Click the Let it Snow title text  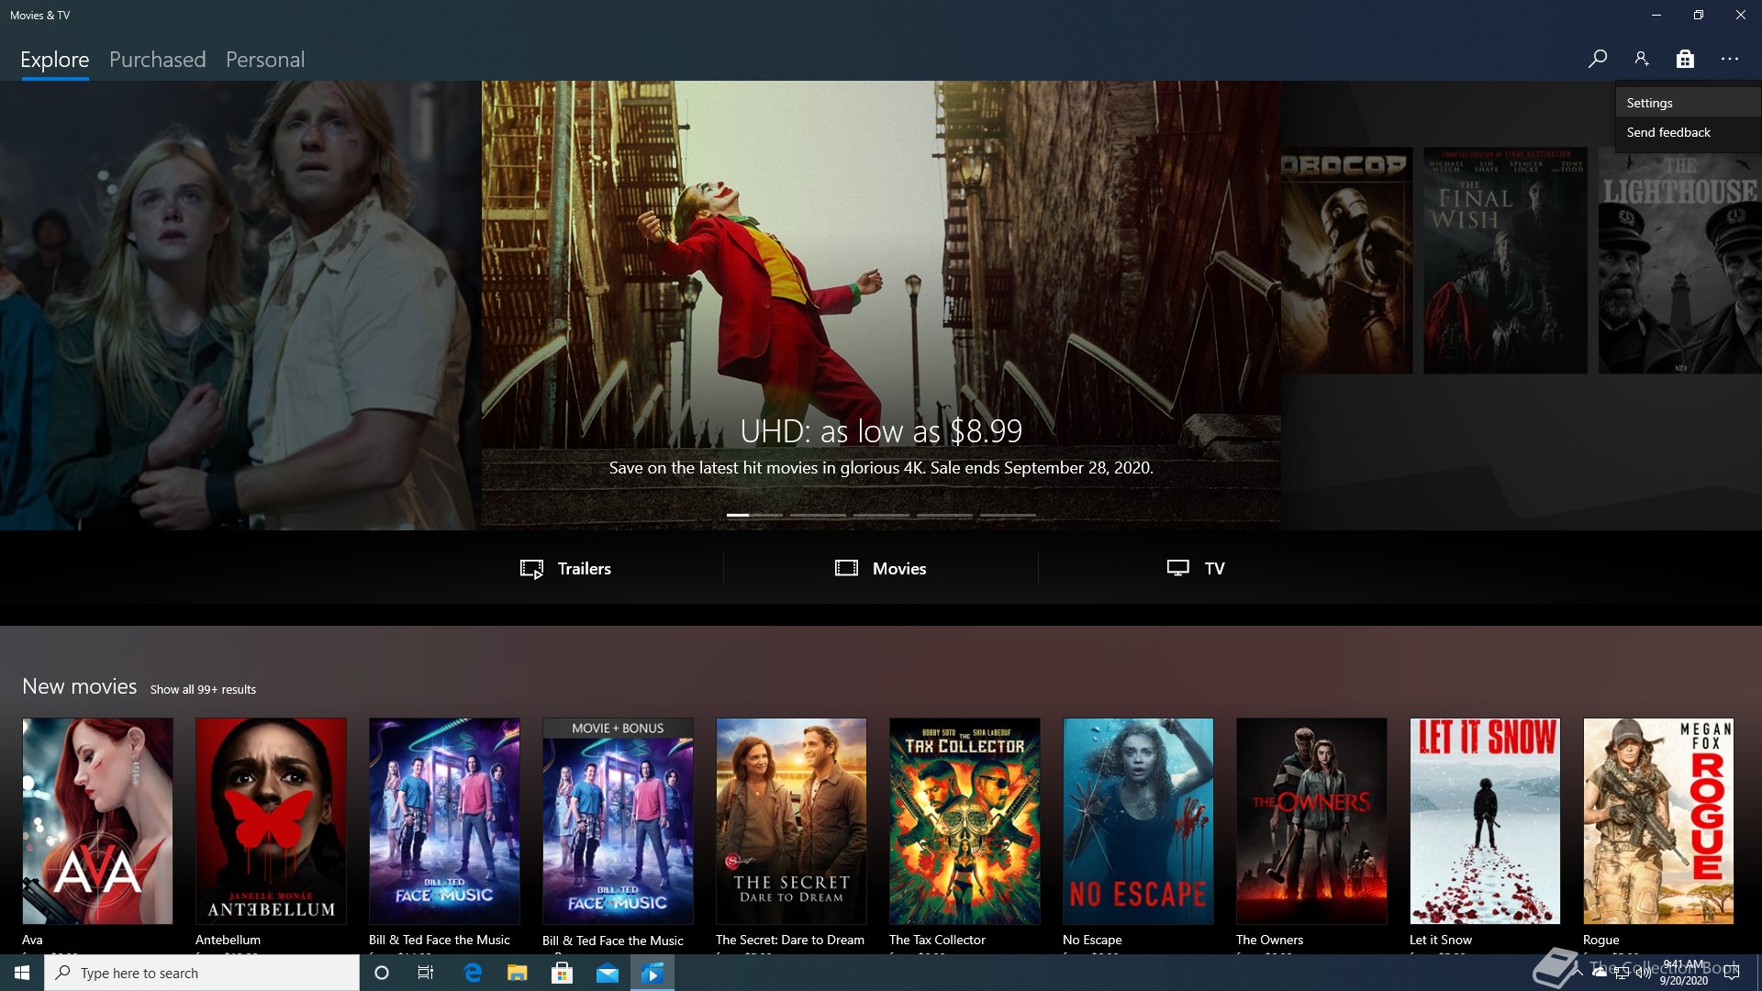pyautogui.click(x=1441, y=940)
